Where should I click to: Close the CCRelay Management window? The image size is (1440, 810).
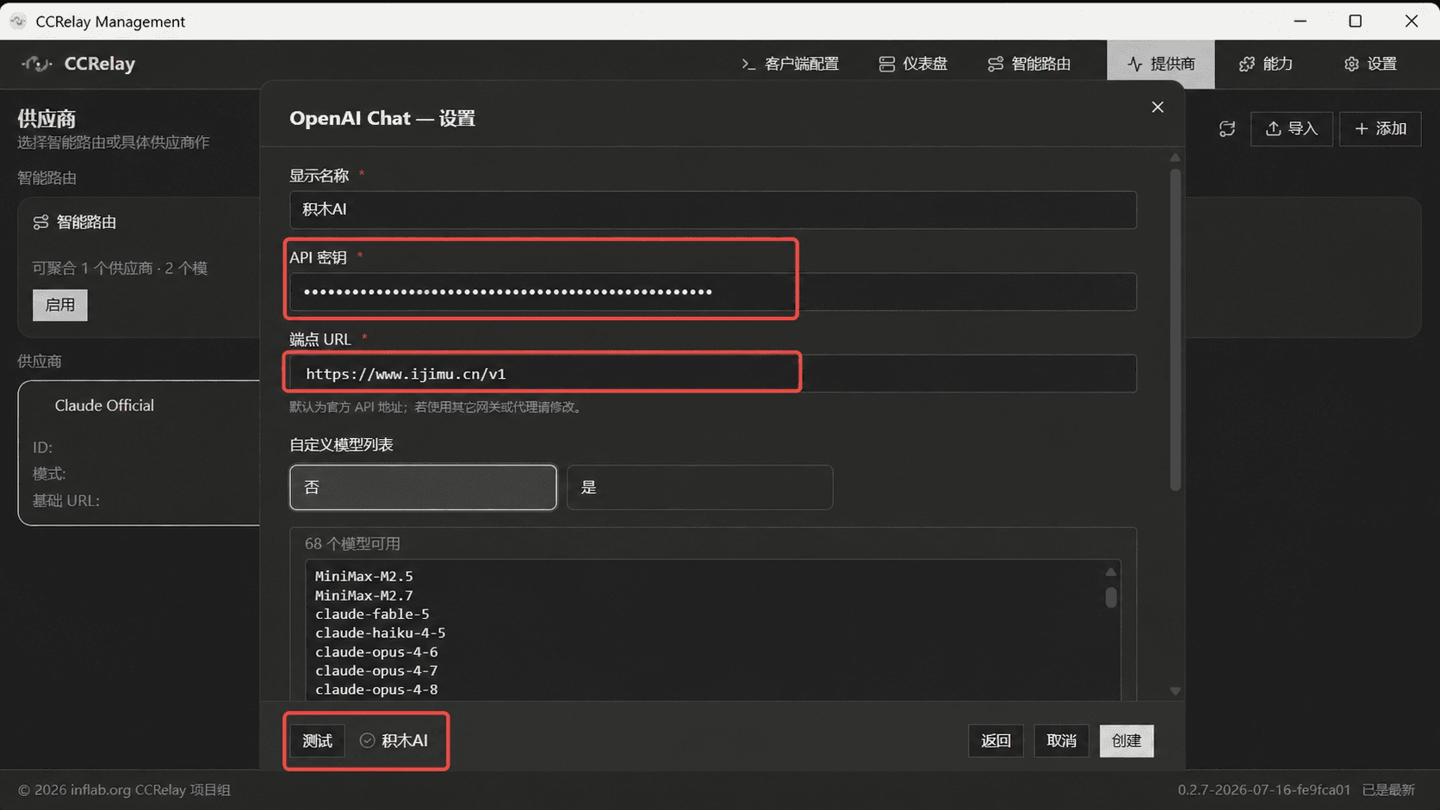(x=1412, y=21)
